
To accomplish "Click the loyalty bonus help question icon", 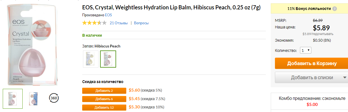I will [334, 9].
